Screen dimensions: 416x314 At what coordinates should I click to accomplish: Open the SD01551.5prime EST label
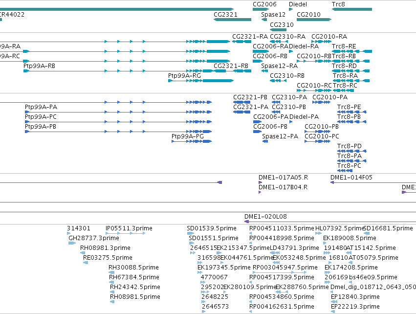point(214,238)
